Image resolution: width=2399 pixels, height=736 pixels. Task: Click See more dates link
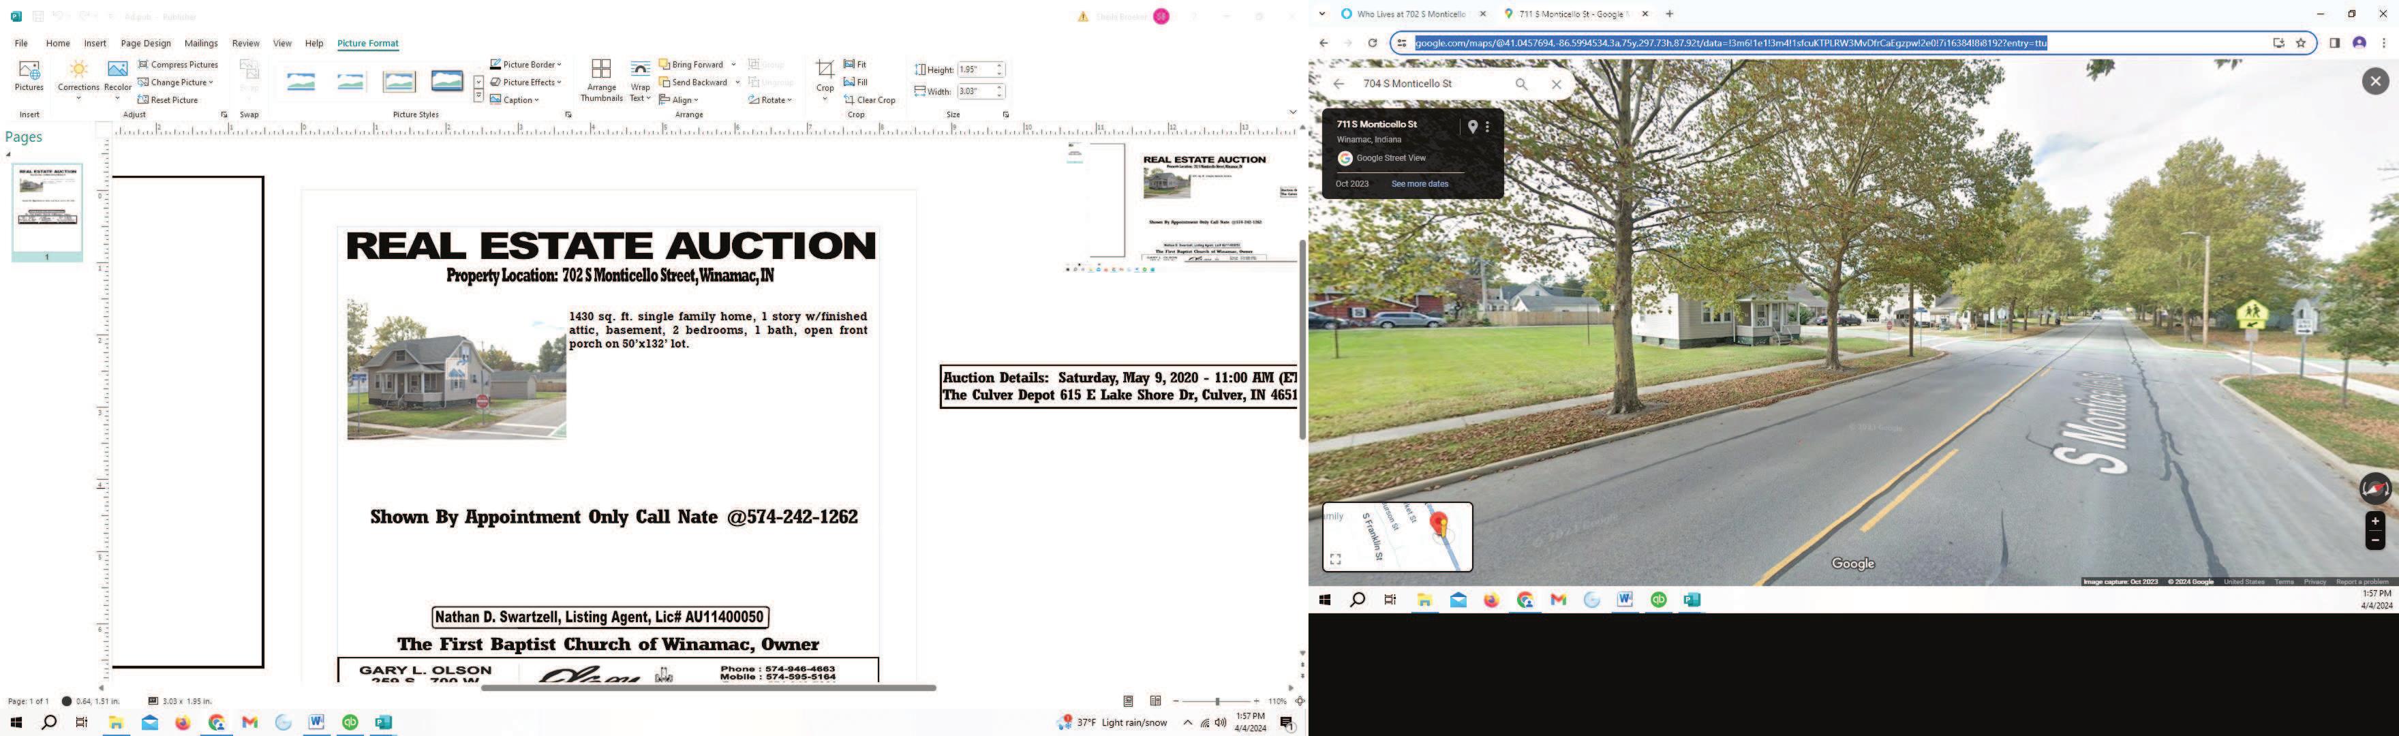pos(1419,183)
